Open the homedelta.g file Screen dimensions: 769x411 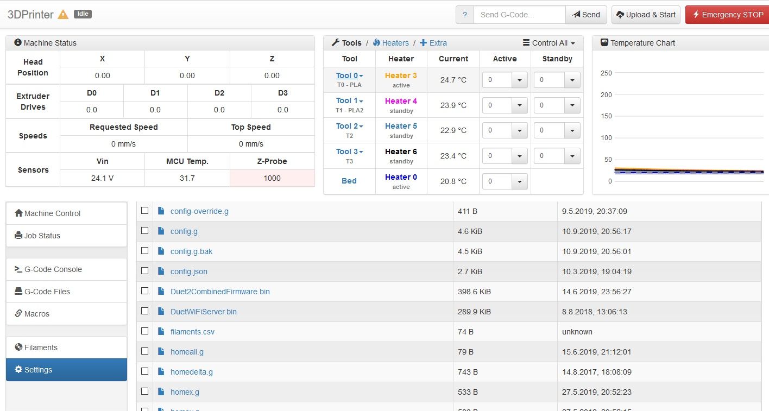pos(192,372)
